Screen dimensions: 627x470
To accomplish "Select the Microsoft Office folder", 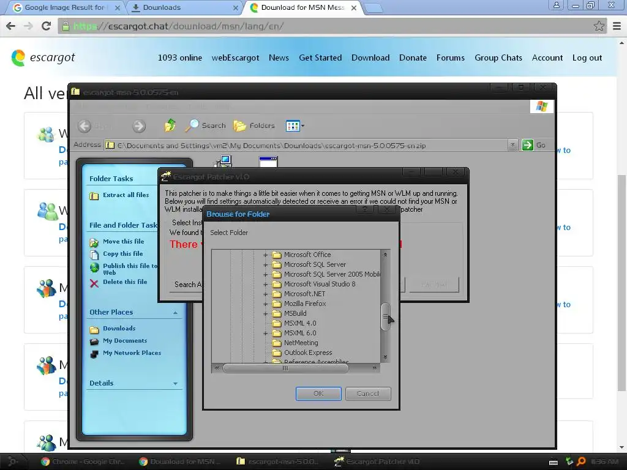I will click(307, 255).
